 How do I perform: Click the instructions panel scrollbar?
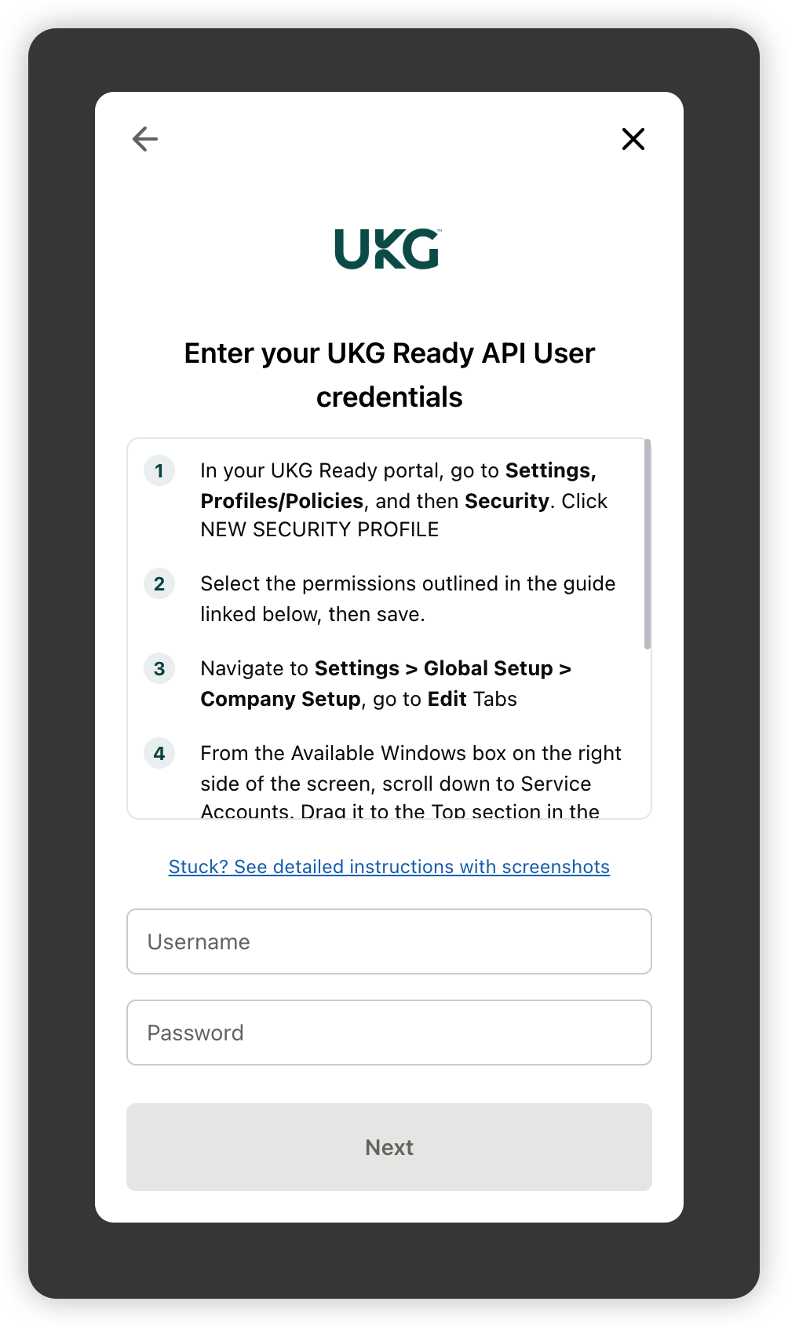pos(648,545)
